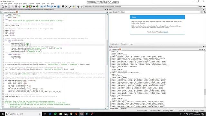Click the green Run file button

[x=23, y=6]
